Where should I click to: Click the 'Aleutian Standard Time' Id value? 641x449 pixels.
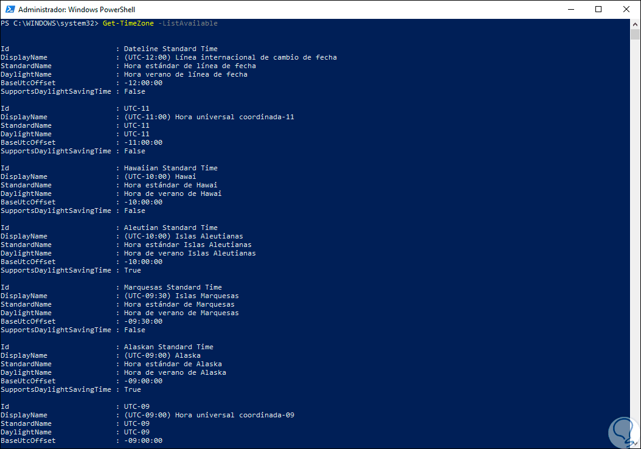click(170, 228)
